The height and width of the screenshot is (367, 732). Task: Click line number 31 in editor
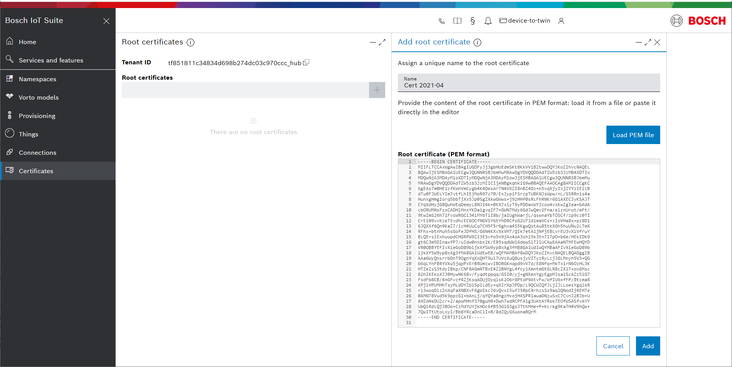(408, 323)
